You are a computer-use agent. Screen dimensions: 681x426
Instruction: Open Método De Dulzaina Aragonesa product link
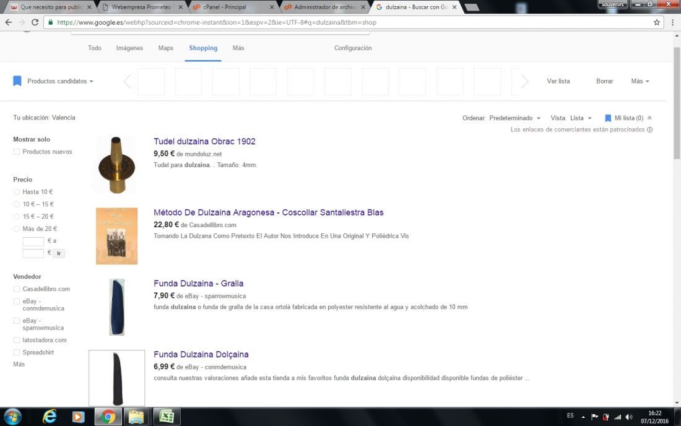[269, 212]
